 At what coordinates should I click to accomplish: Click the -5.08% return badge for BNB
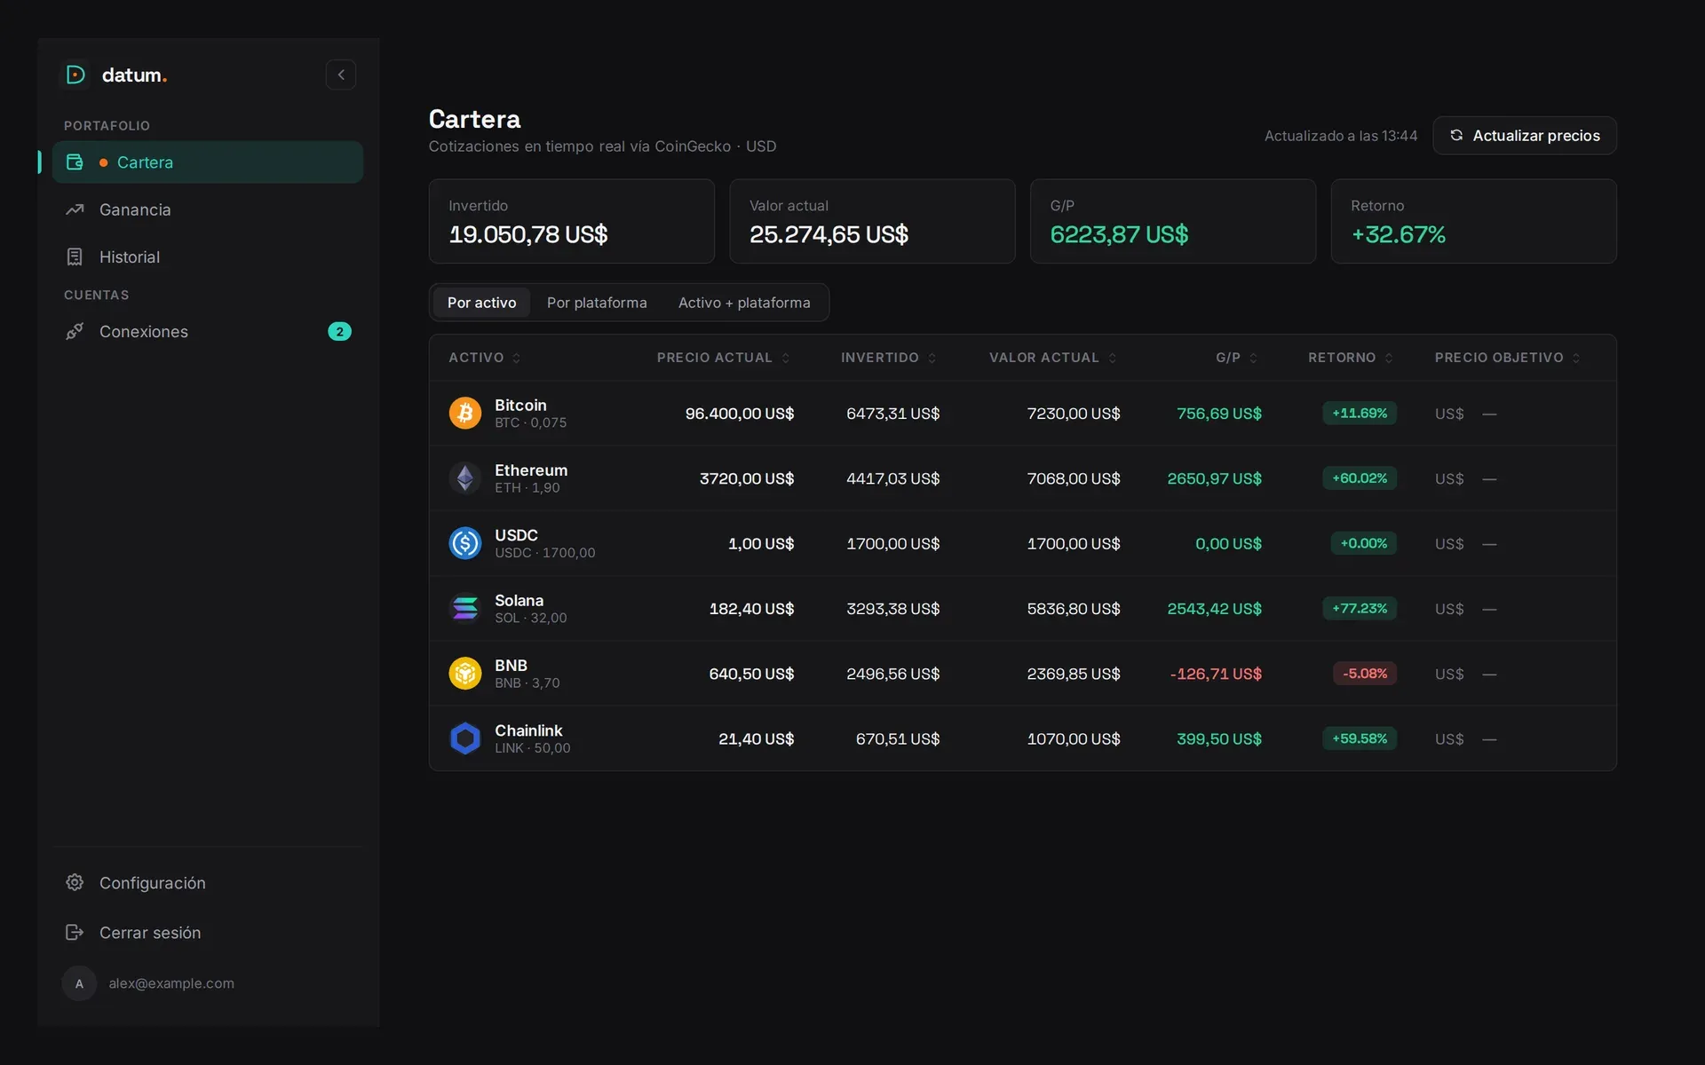tap(1365, 674)
